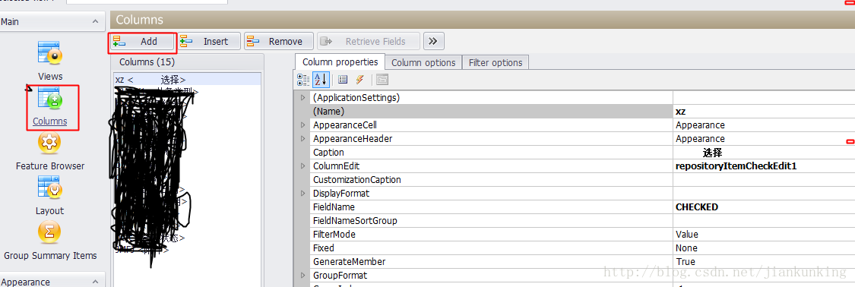855x287 pixels.
Task: Collapse the Main navigation group
Action: tap(96, 22)
